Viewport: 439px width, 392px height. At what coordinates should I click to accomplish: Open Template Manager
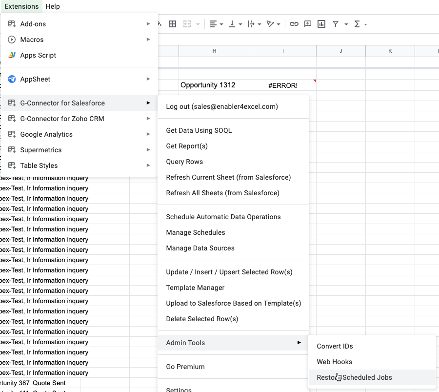234,288
